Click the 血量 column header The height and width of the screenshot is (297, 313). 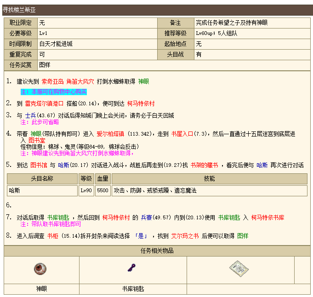point(103,178)
